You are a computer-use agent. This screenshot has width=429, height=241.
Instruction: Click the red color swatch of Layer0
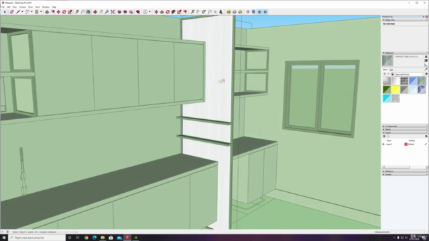coord(406,145)
